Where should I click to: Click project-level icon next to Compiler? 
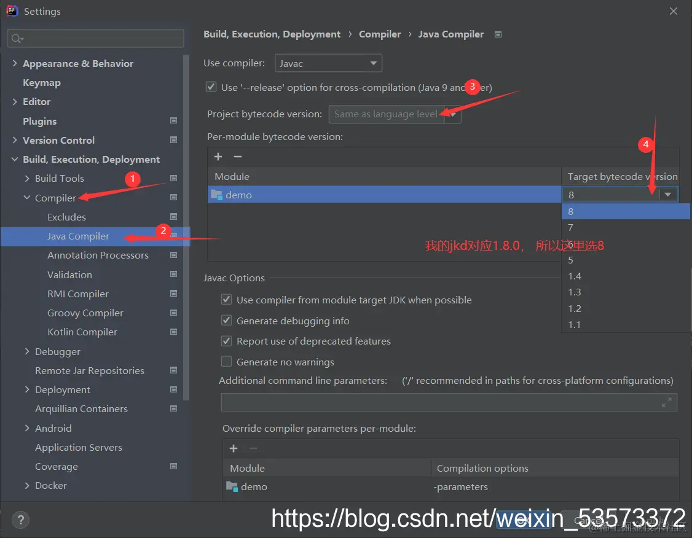click(173, 198)
